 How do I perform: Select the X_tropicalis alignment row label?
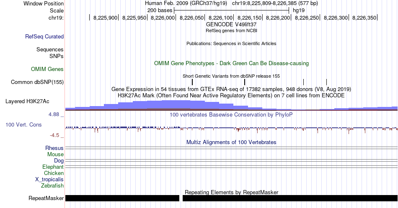pos(49,180)
